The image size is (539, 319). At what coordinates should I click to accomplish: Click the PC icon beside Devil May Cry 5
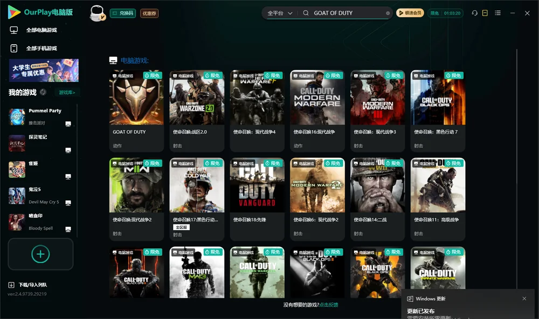pos(68,203)
